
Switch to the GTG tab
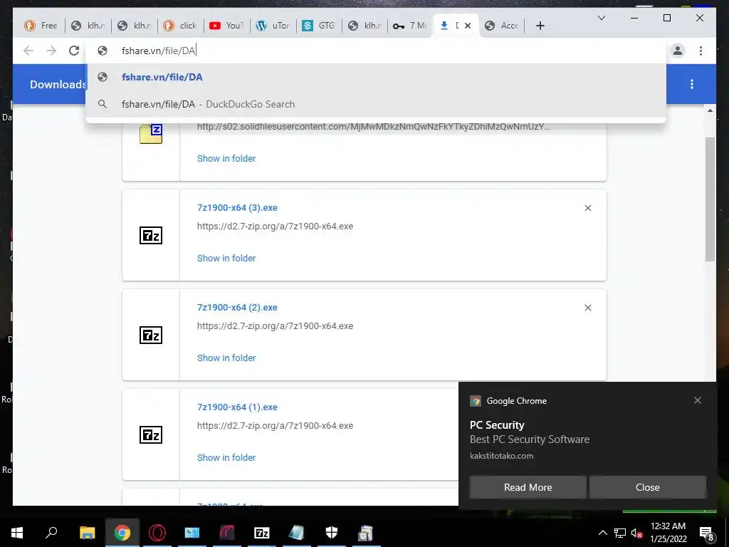tap(319, 26)
